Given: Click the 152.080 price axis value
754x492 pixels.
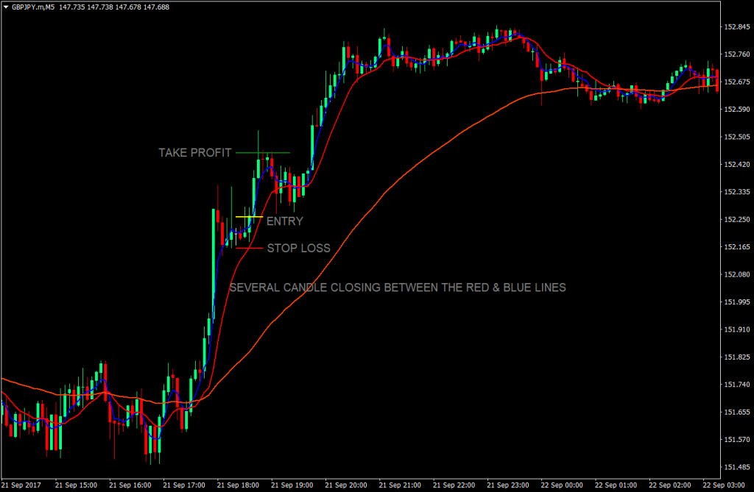Looking at the screenshot, I should [736, 274].
